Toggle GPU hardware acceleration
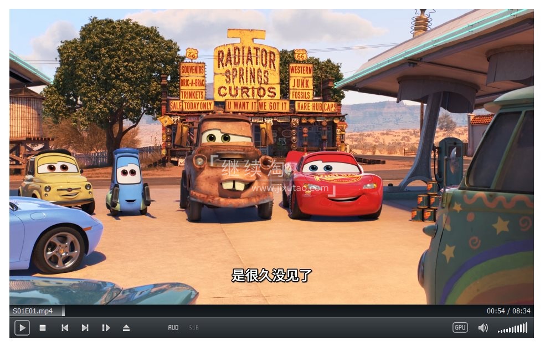545x350 pixels. 460,327
